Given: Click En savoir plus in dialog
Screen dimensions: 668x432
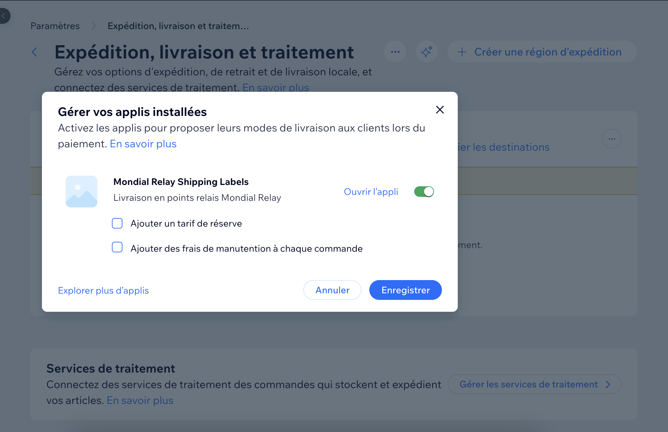Looking at the screenshot, I should (143, 144).
